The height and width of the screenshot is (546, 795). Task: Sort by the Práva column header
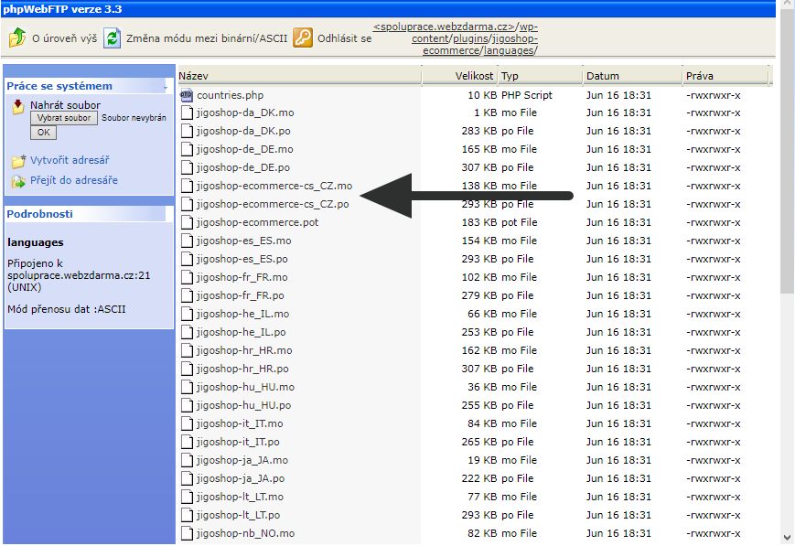tap(726, 76)
